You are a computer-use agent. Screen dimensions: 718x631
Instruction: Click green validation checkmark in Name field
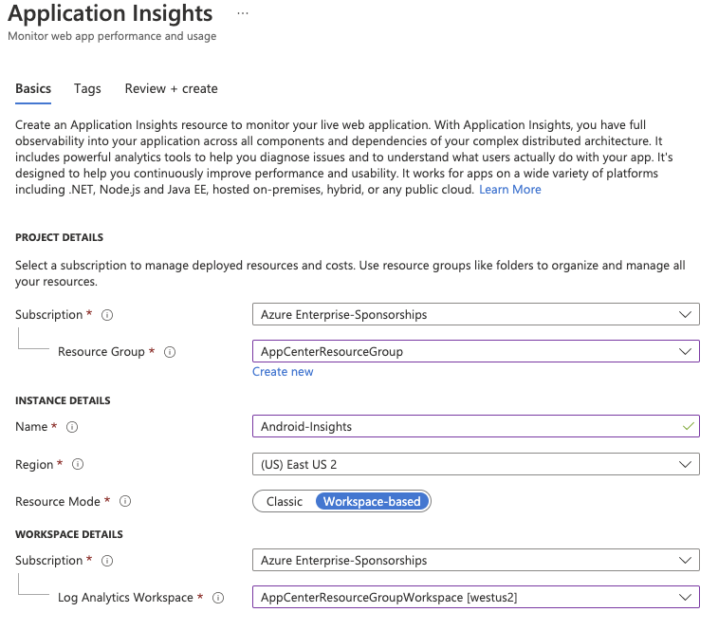[689, 426]
